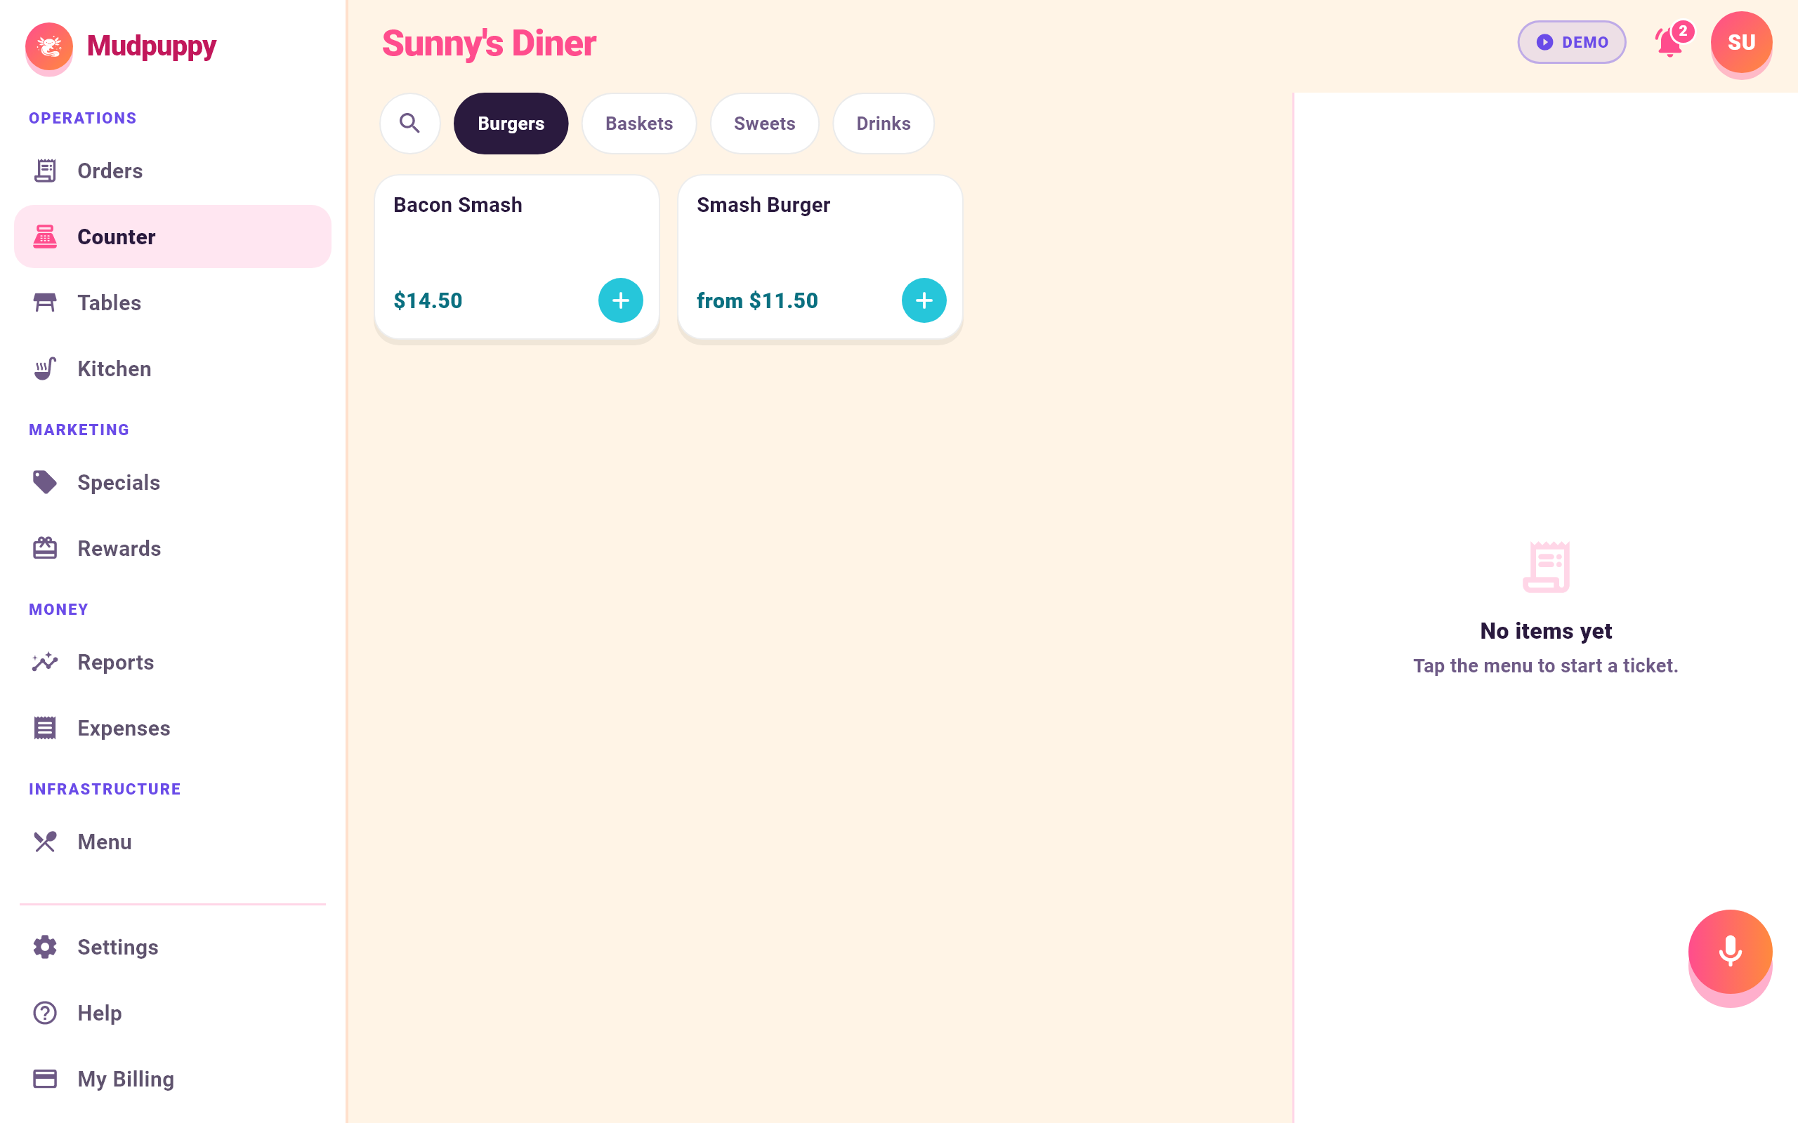1798x1123 pixels.
Task: Open Settings gear in sidebar
Action: (x=172, y=947)
